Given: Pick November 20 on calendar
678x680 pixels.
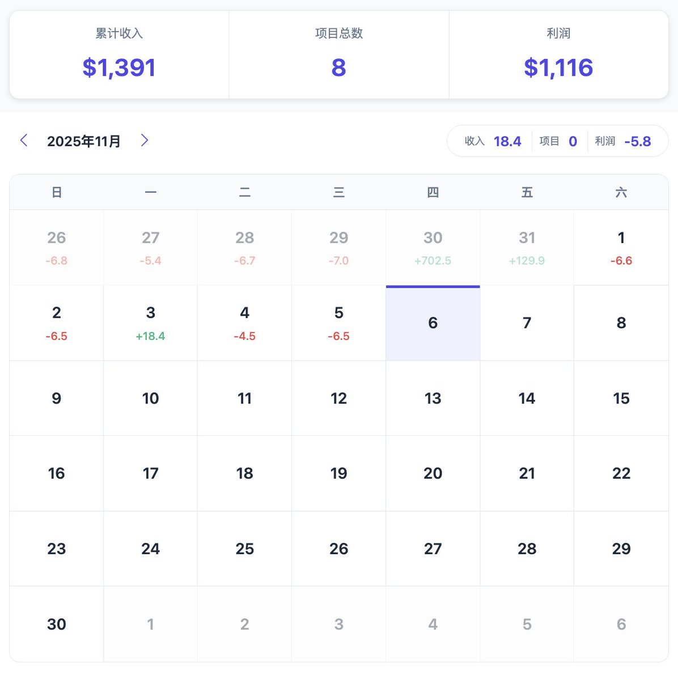Looking at the screenshot, I should (433, 473).
